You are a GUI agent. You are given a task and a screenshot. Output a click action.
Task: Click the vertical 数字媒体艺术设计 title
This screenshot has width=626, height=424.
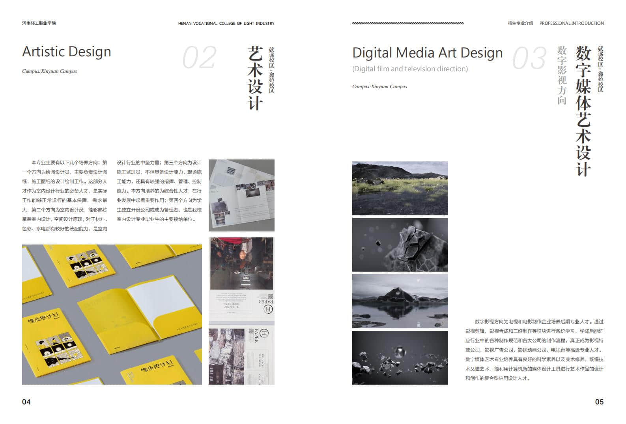tap(583, 111)
